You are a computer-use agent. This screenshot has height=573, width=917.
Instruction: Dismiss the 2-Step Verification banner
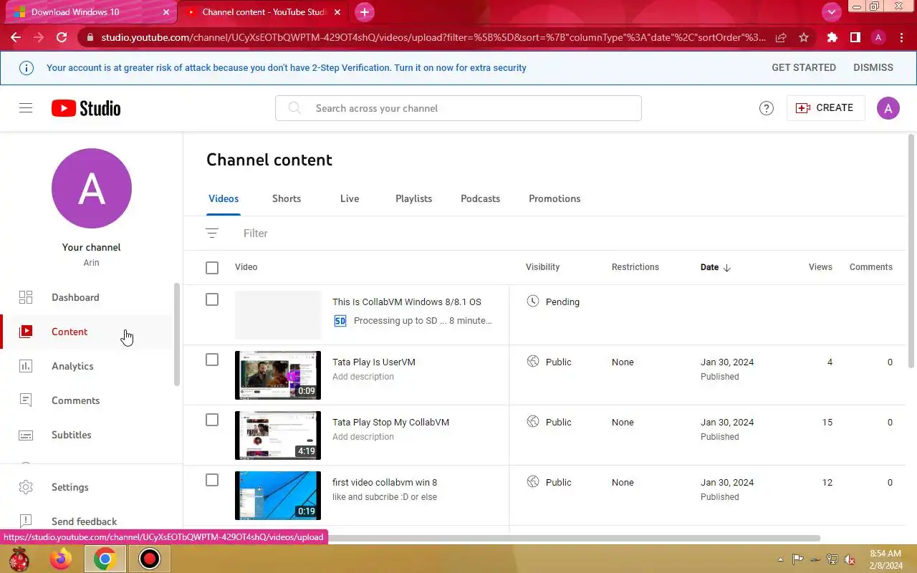[873, 67]
